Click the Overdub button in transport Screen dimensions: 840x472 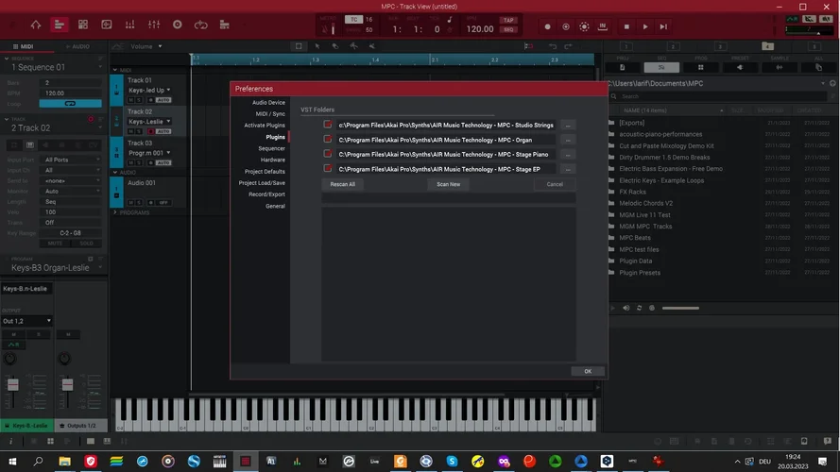point(566,26)
